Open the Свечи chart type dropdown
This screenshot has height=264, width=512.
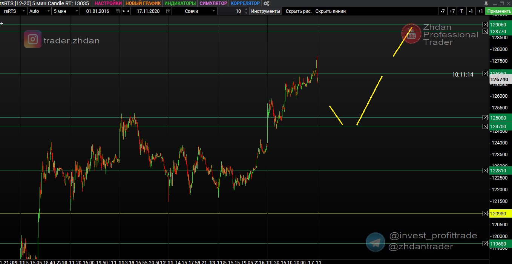195,11
